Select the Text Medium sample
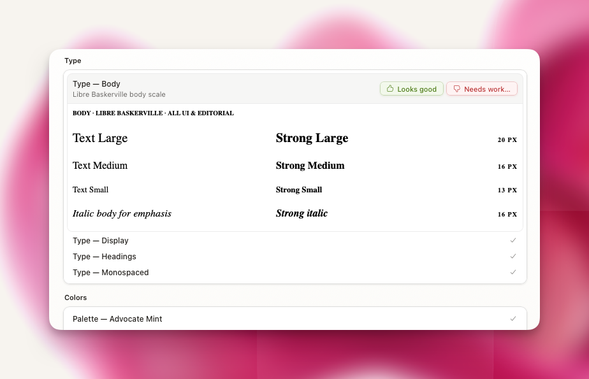 [x=100, y=166]
